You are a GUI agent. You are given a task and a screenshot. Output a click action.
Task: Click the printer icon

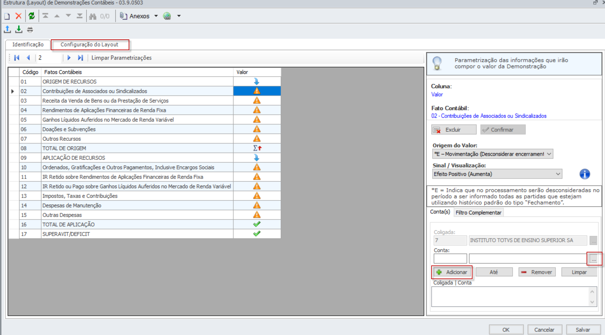30,30
